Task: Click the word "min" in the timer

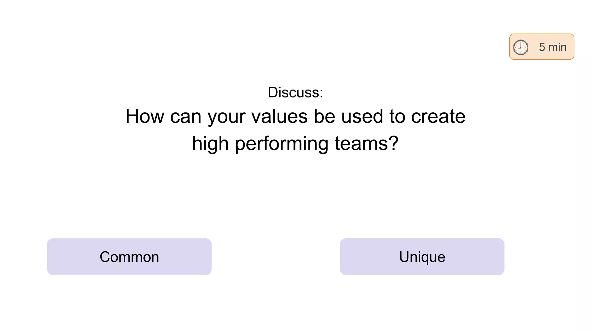Action: [x=557, y=47]
